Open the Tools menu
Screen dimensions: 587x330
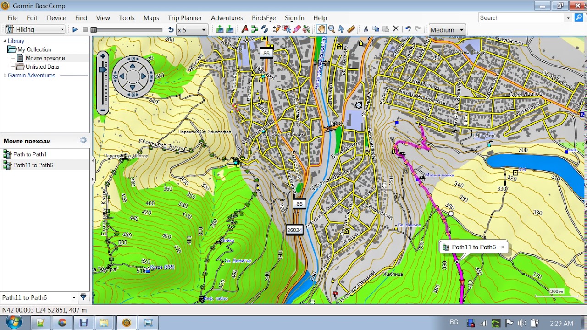tap(127, 18)
